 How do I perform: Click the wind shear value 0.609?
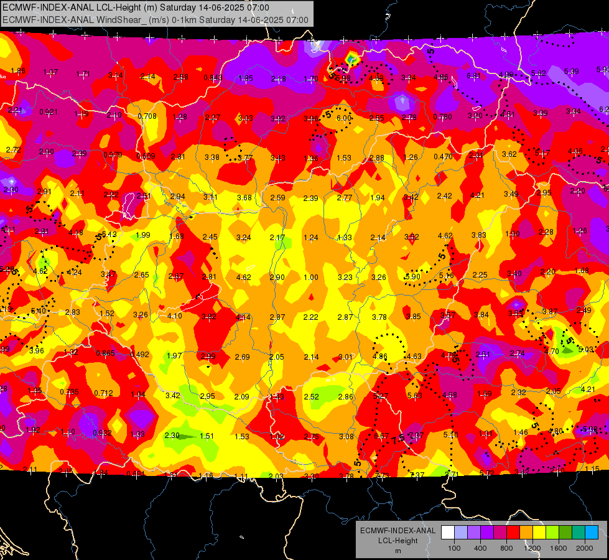pos(146,156)
